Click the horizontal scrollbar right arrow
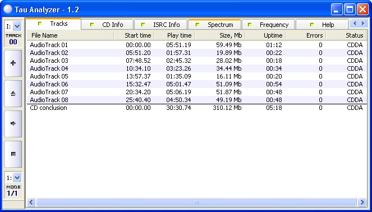The height and width of the screenshot is (212, 372). point(362,202)
